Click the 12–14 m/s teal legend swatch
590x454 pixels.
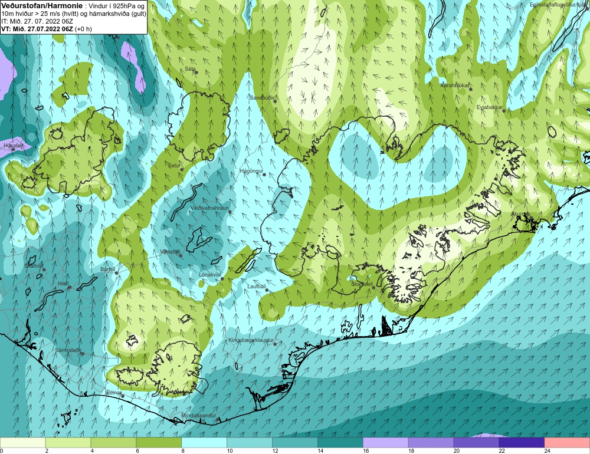[295, 442]
